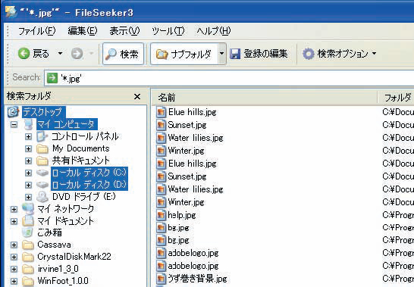The image size is (414, 287).
Task: Click the 共有ドキュメント folder icon
Action: (x=42, y=161)
